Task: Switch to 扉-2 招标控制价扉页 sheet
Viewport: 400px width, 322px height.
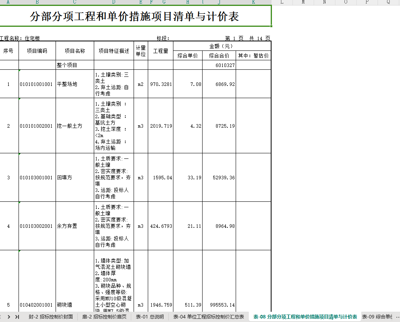Action: (x=104, y=317)
